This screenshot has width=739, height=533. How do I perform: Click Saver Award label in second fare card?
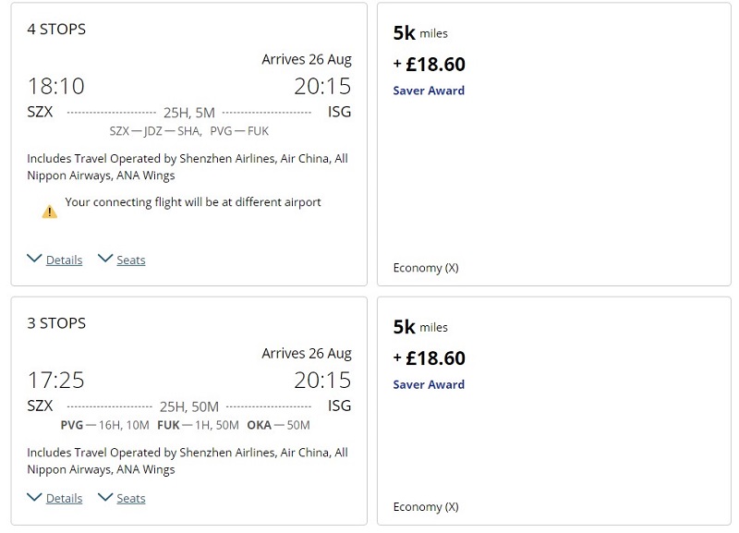click(x=429, y=384)
